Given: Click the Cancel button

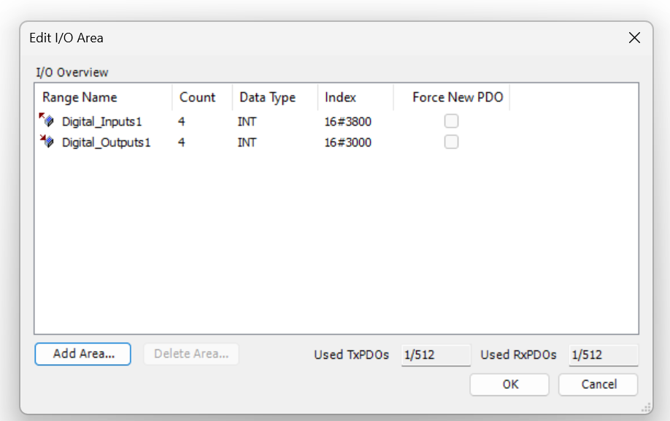Looking at the screenshot, I should tap(598, 385).
